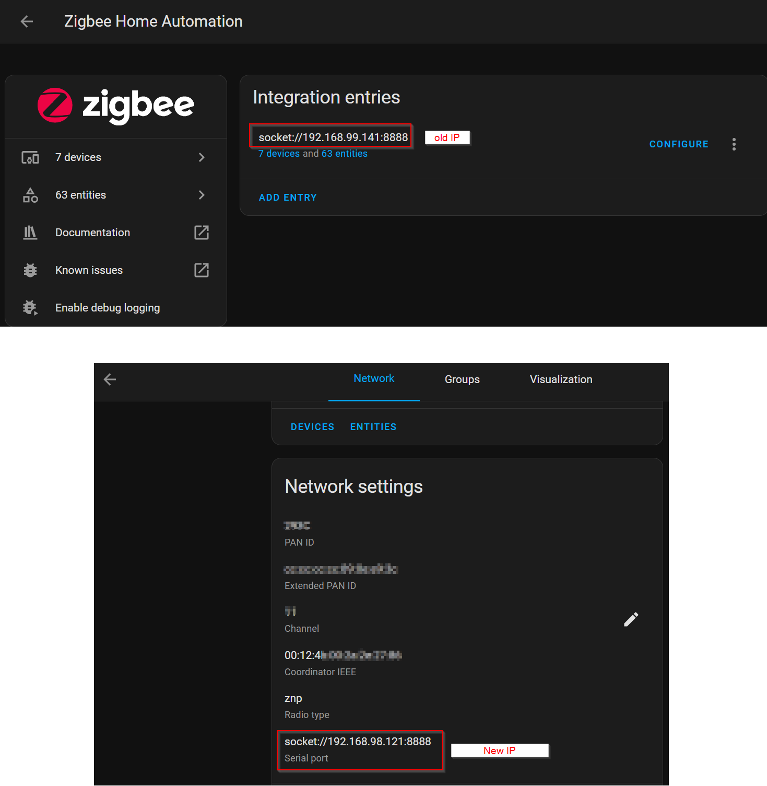Image resolution: width=767 pixels, height=786 pixels.
Task: Click the back arrow in the network view
Action: (110, 379)
